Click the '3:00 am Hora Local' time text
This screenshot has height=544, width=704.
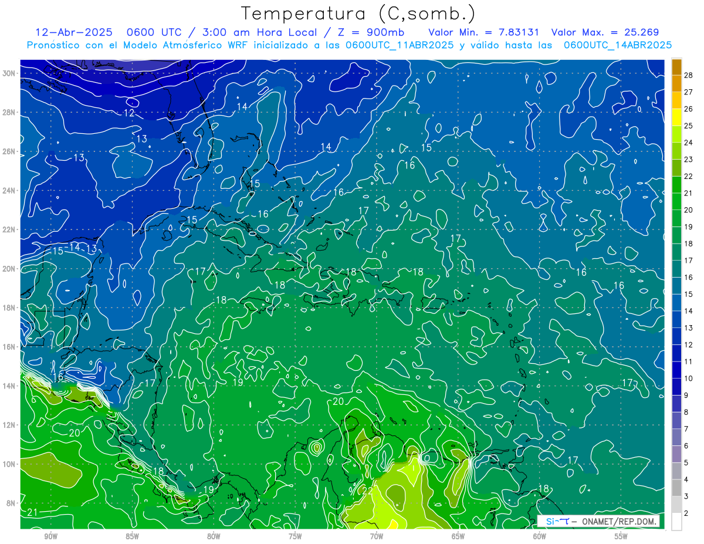260,32
